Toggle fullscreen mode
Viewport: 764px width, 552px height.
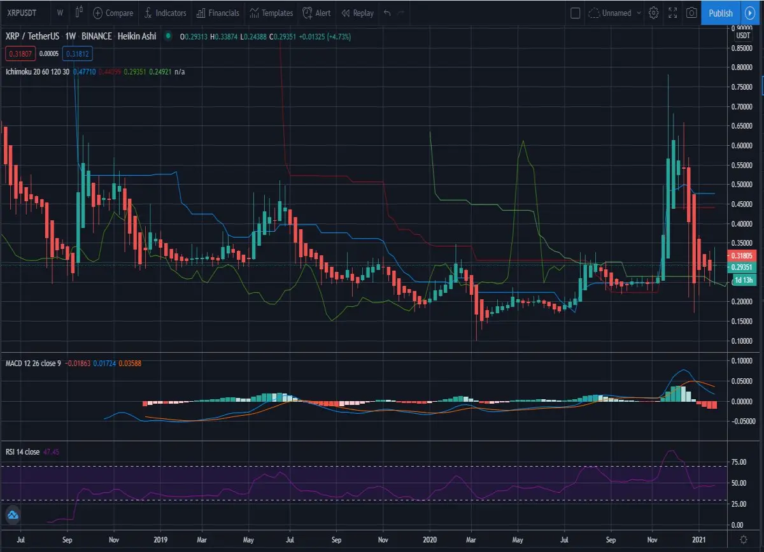[672, 13]
